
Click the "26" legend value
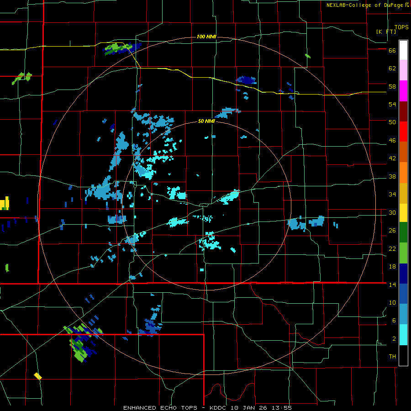[392, 231]
